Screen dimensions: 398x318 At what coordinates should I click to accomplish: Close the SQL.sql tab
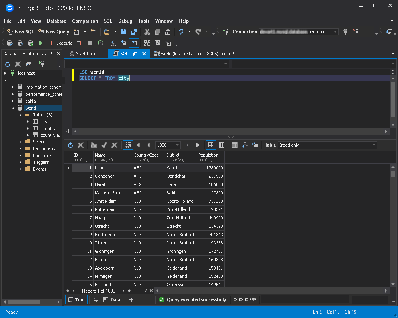144,54
